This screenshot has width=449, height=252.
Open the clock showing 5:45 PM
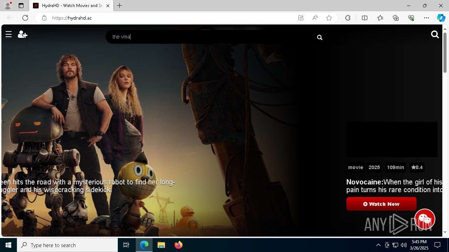coord(420,245)
